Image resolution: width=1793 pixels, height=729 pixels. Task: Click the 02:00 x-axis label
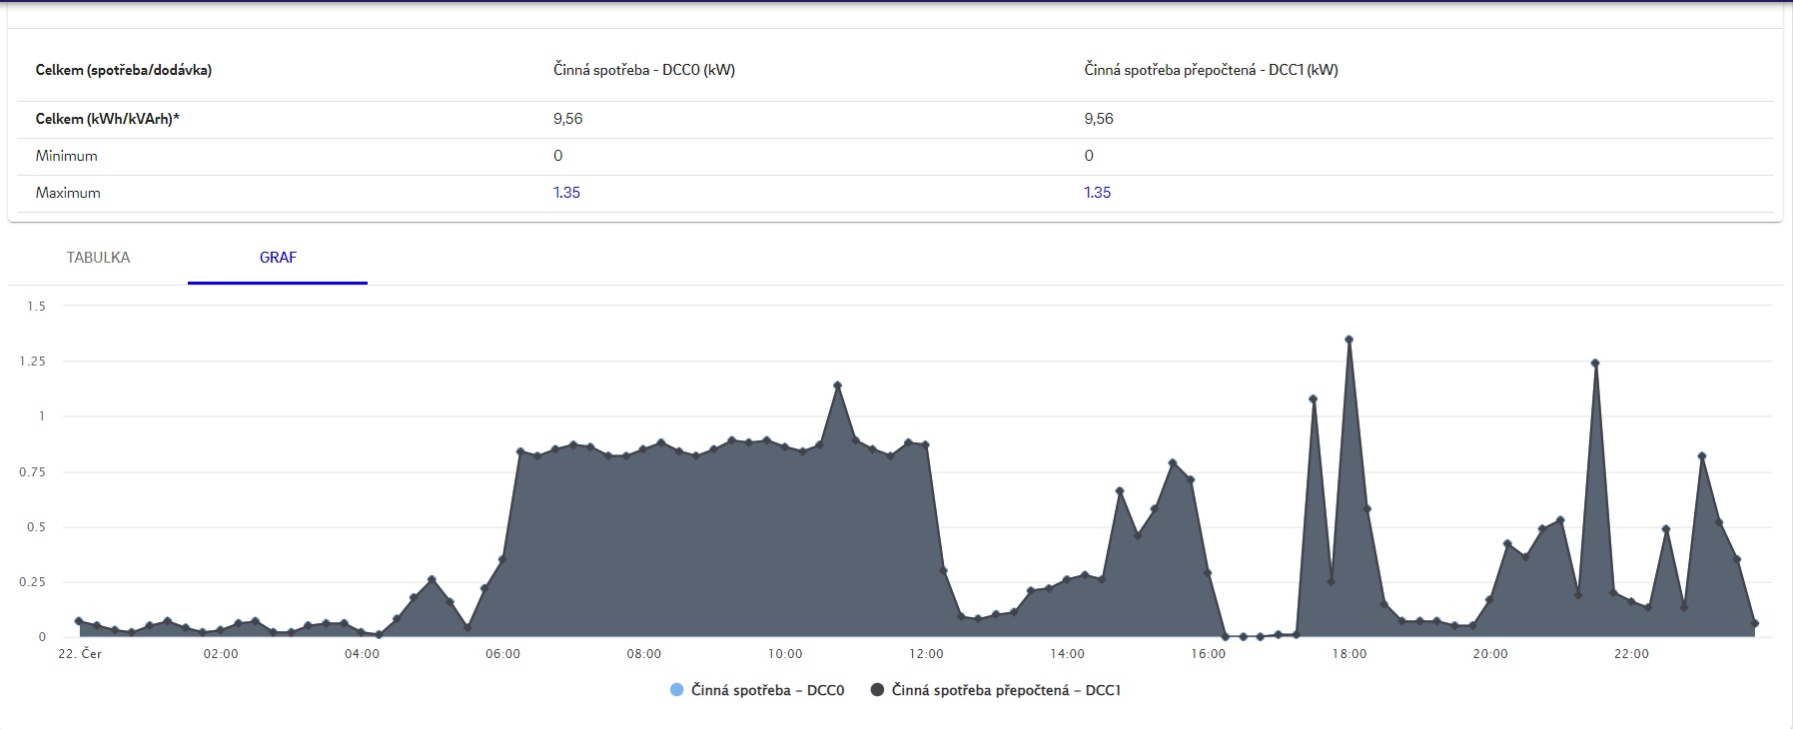pyautogui.click(x=221, y=654)
